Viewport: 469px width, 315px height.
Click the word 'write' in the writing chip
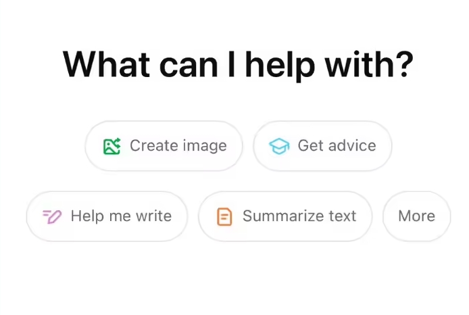tap(153, 216)
